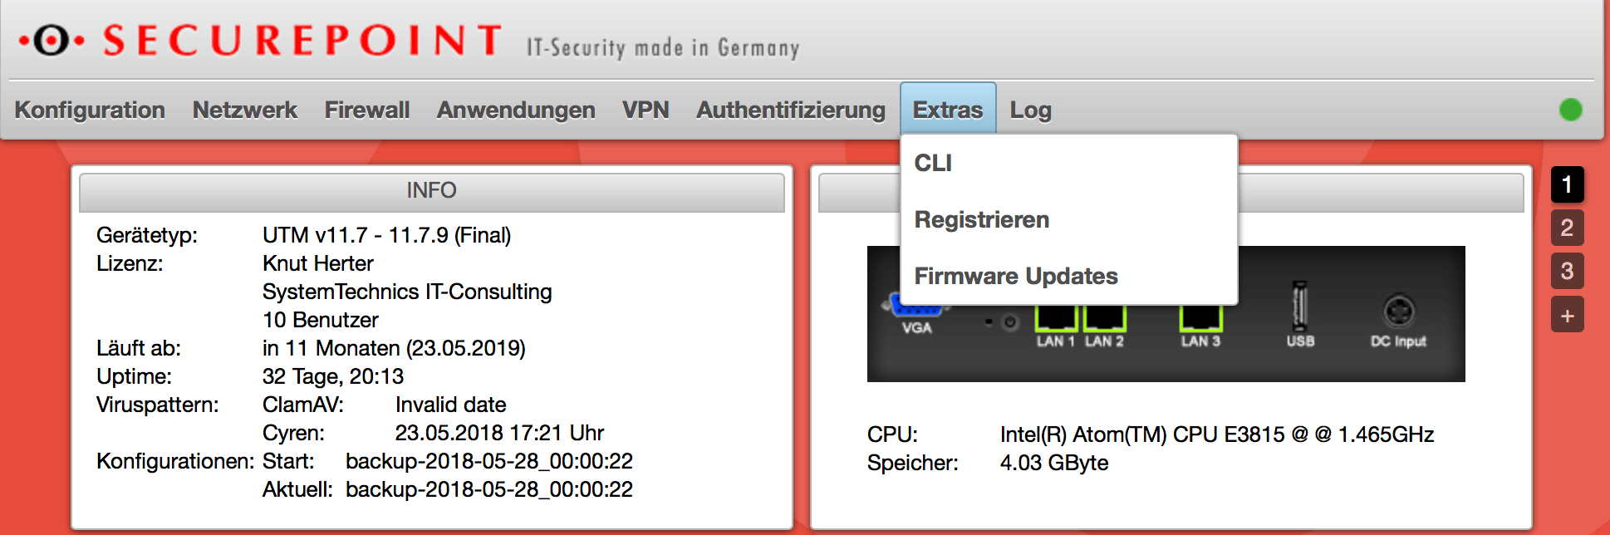Click the plus tile to add dashboard page
The height and width of the screenshot is (535, 1610).
(x=1567, y=315)
